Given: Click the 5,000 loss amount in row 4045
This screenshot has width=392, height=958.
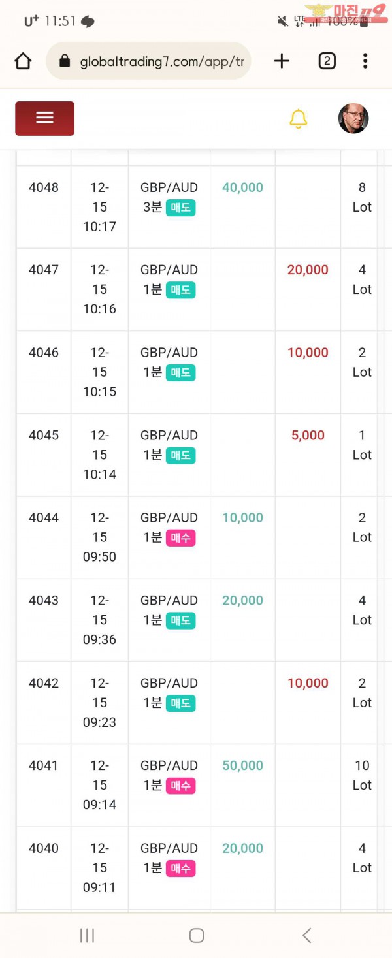Looking at the screenshot, I should point(308,436).
